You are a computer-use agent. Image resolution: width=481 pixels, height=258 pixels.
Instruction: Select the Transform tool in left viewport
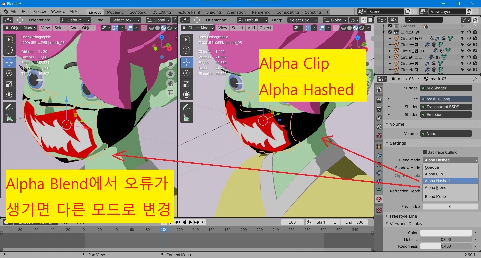(9, 95)
